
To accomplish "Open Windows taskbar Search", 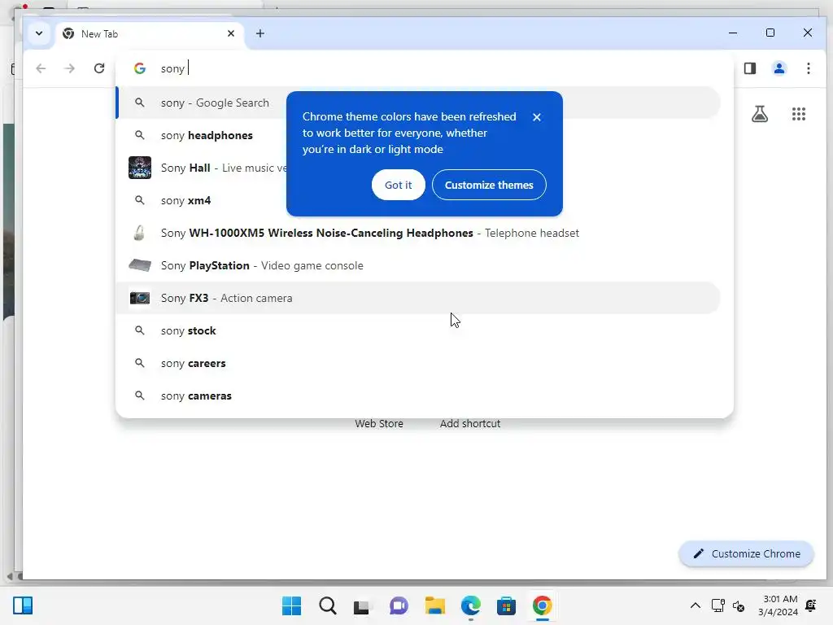I will coord(327,605).
